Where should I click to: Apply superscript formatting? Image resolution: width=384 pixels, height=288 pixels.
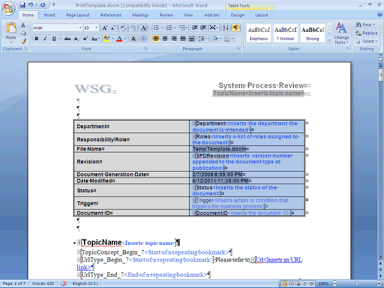pyautogui.click(x=85, y=38)
